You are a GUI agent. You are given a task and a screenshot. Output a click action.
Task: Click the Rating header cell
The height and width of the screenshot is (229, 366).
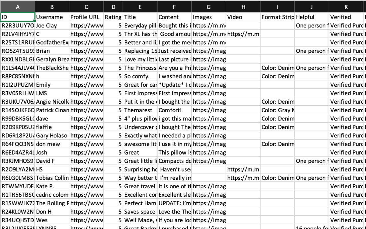[113, 17]
